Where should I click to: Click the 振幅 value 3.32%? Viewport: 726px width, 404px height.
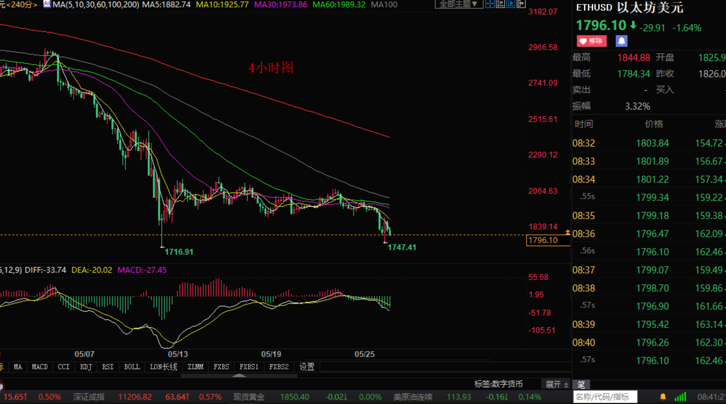(637, 106)
